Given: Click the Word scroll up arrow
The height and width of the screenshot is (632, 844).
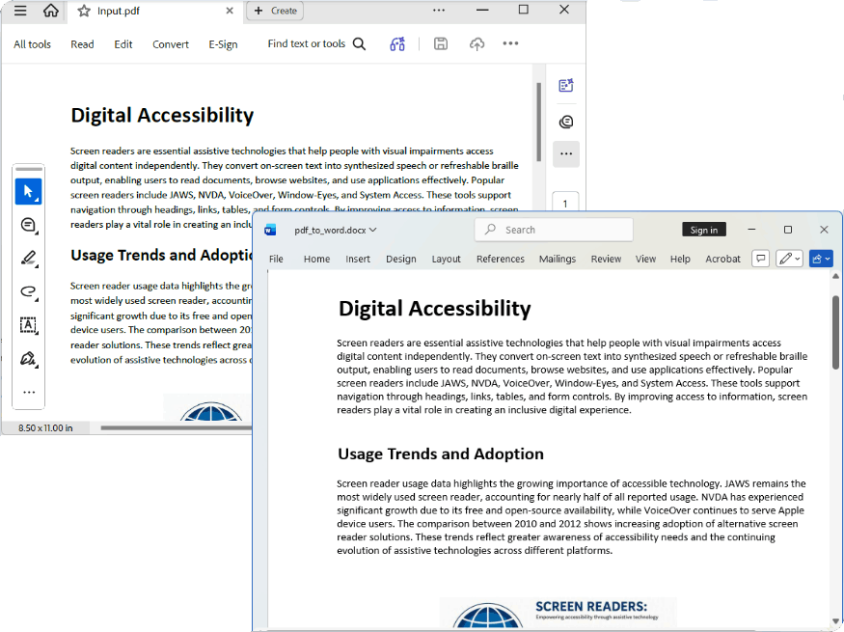Looking at the screenshot, I should tap(835, 276).
